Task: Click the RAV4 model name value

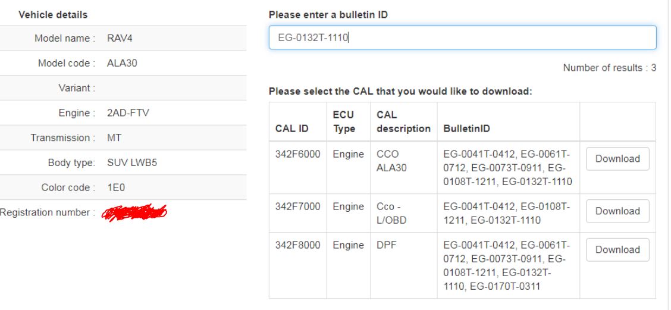Action: 120,39
